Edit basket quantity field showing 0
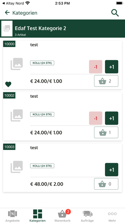This screenshot has width=125, height=223. (106, 184)
